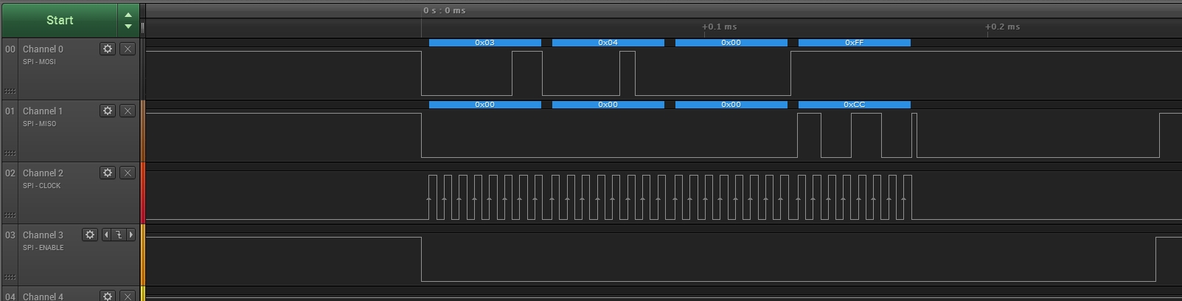This screenshot has width=1182, height=301.
Task: Click the 0 s : 0 ms time label
Action: point(445,10)
